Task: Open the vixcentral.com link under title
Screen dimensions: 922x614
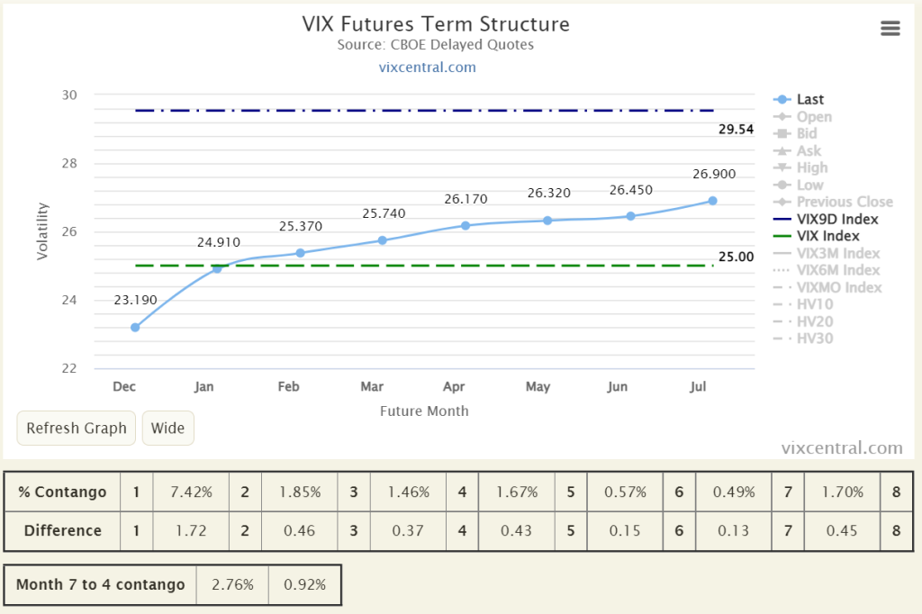Action: tap(428, 67)
